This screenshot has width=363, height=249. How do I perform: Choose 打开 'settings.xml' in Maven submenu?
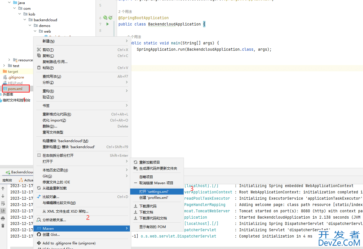(157, 191)
